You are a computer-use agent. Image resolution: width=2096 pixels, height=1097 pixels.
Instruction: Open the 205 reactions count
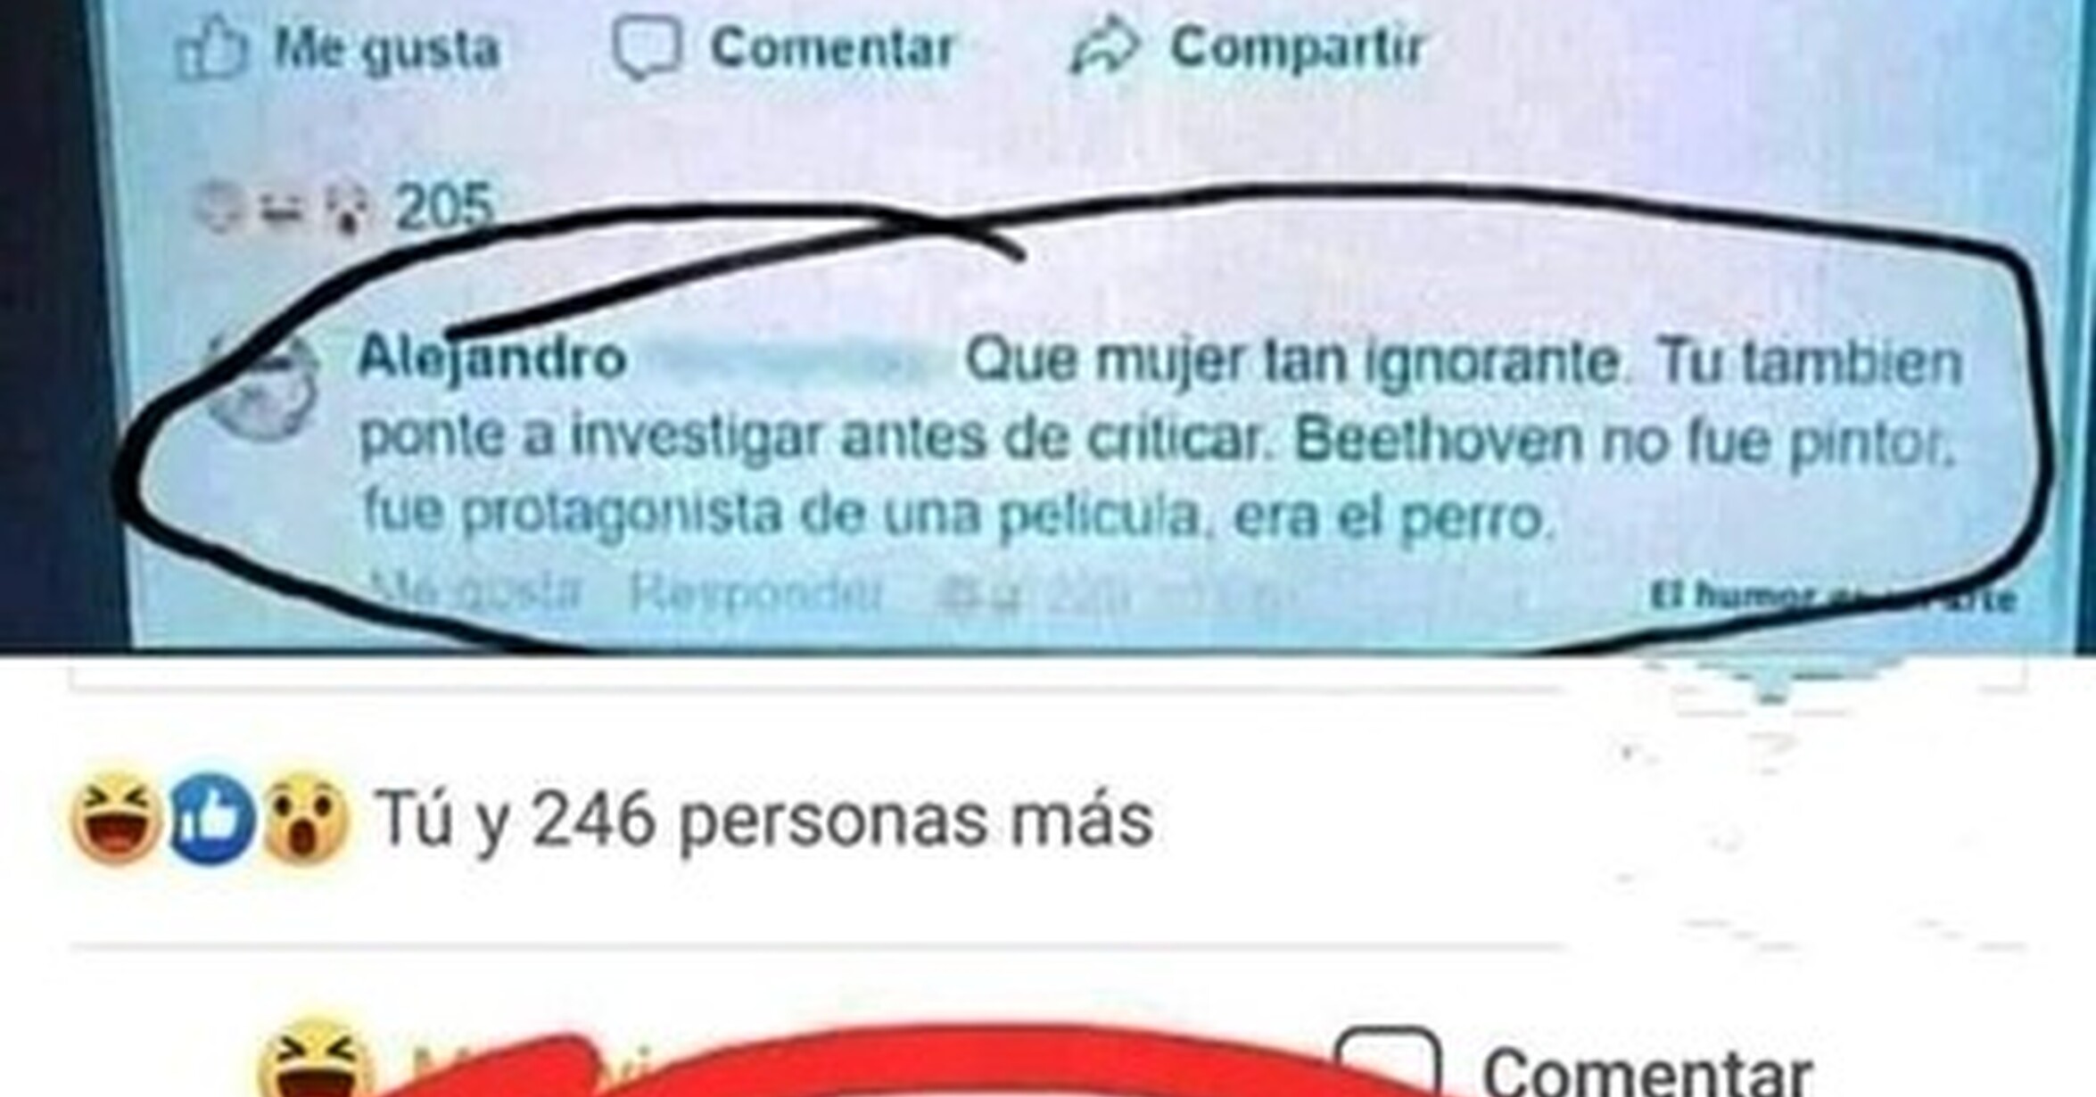443,207
